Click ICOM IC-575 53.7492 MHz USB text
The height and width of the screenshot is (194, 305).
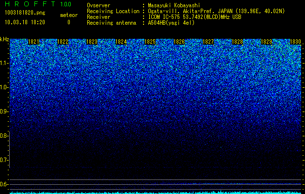(x=194, y=17)
